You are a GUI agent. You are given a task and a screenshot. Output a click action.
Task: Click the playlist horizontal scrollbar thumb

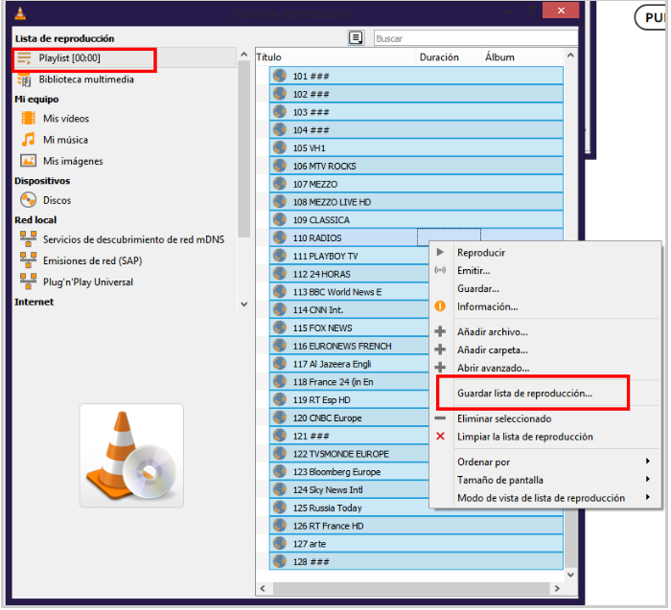[x=411, y=588]
